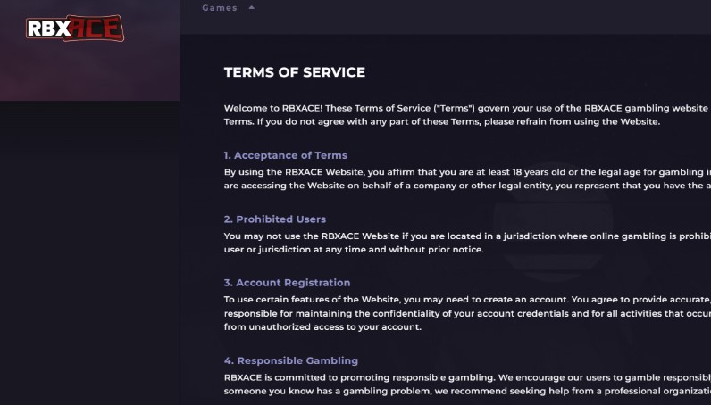
Task: Click the line starting 'Terms. If you do not agree'
Action: click(442, 122)
